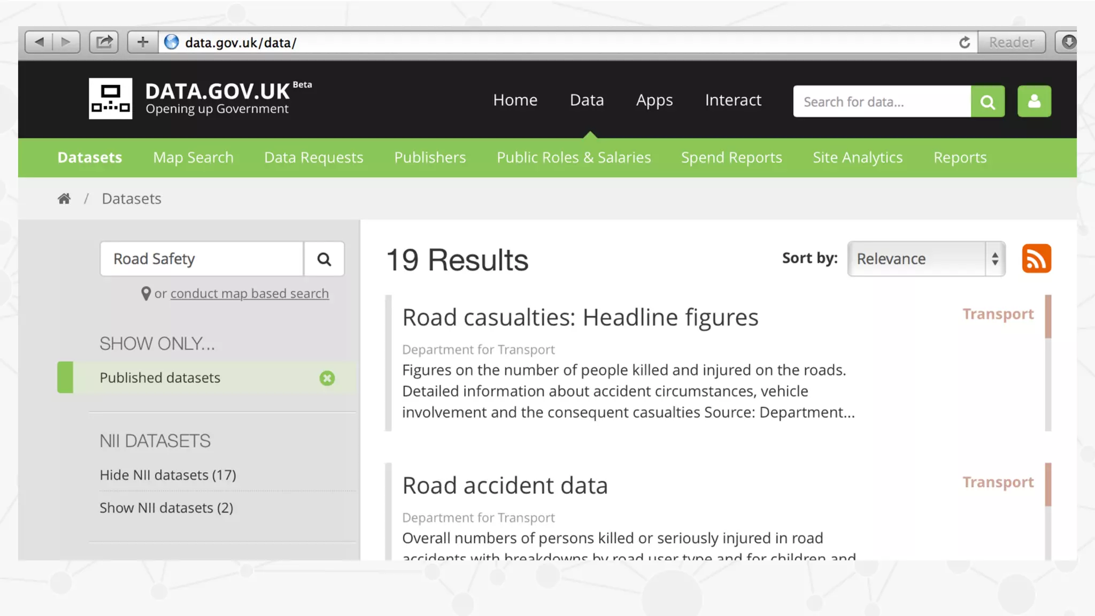The width and height of the screenshot is (1095, 616).
Task: Click the Sort by dropdown stepper arrows
Action: [995, 259]
